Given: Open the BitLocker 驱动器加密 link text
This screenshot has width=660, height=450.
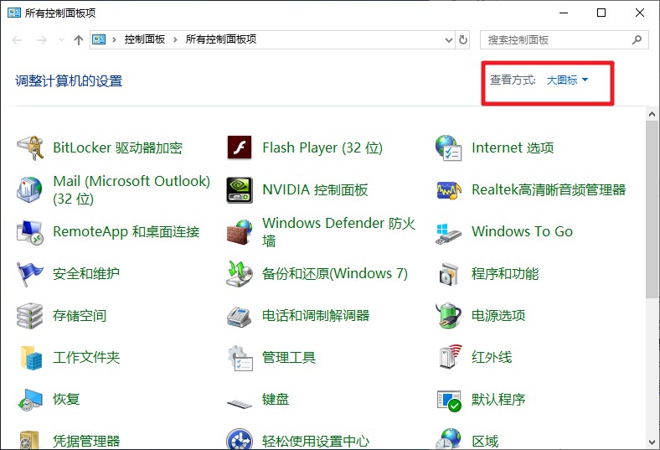Looking at the screenshot, I should [118, 147].
